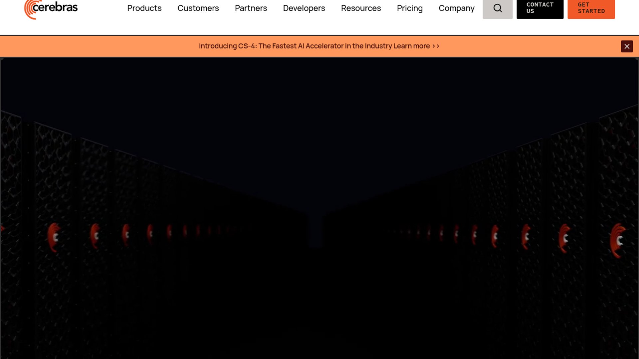Screen dimensions: 639x359
Task: Open the Company menu
Action: tap(456, 8)
